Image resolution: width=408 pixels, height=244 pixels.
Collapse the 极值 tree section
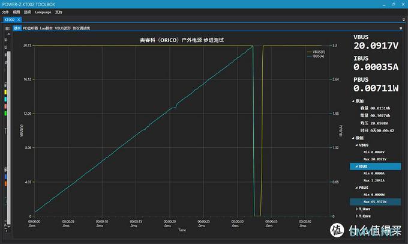tap(354, 137)
